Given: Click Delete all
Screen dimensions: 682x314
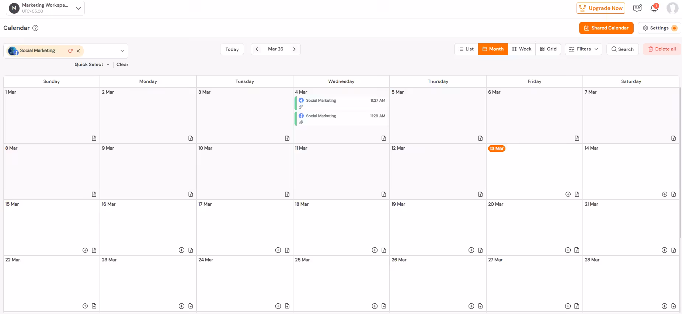Looking at the screenshot, I should (662, 49).
